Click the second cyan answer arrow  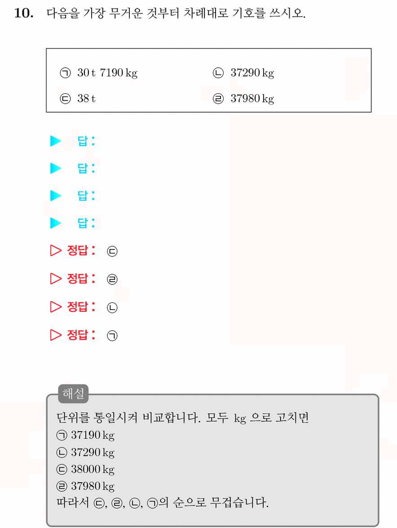click(x=56, y=168)
